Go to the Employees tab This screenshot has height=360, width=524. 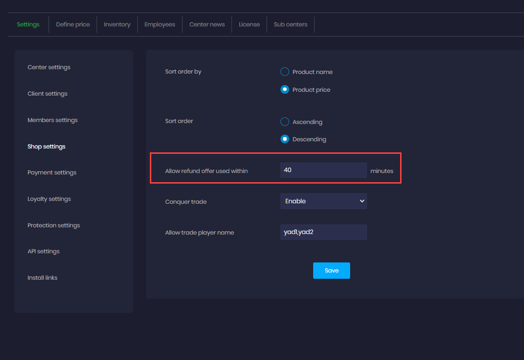160,25
